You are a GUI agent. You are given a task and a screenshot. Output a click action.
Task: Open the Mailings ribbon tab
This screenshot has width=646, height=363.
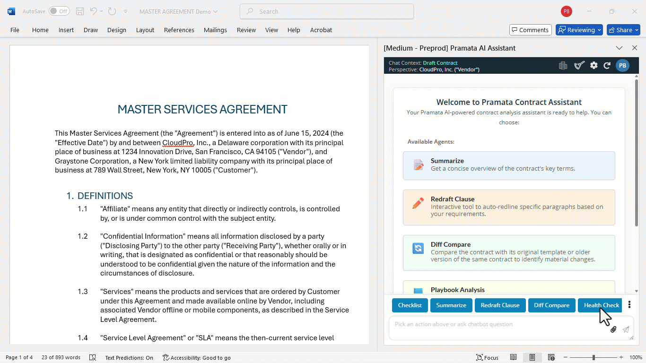point(215,30)
